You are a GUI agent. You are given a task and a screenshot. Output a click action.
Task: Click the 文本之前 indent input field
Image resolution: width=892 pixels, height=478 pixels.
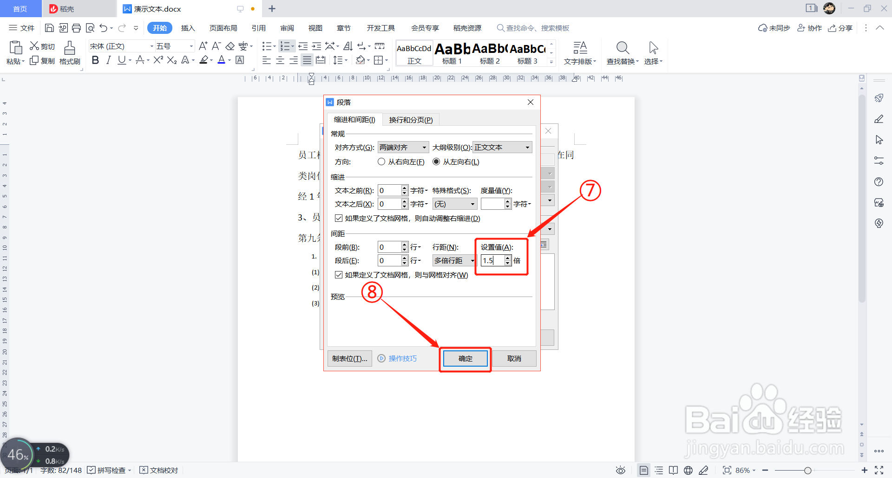389,190
